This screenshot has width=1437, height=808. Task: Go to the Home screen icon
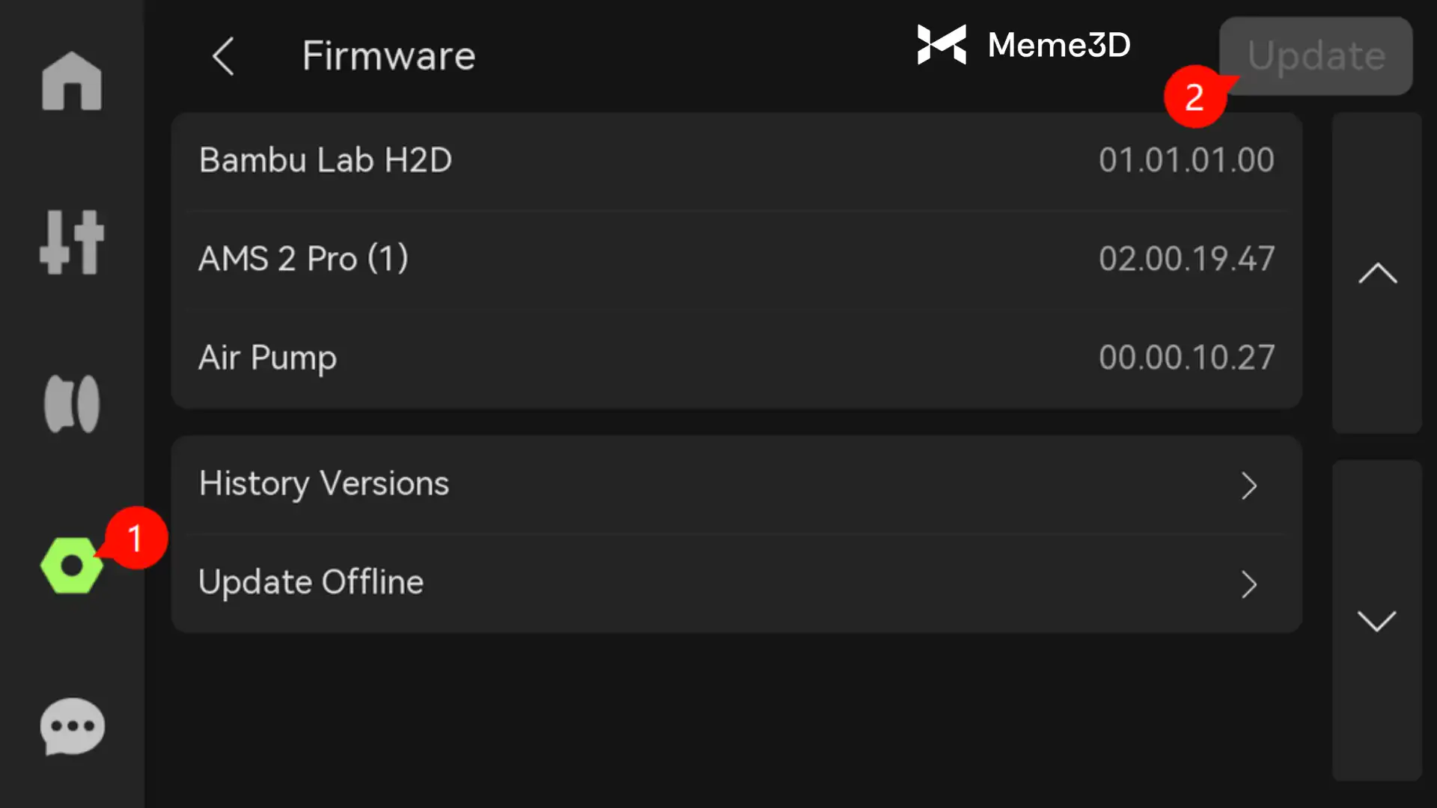click(x=72, y=82)
